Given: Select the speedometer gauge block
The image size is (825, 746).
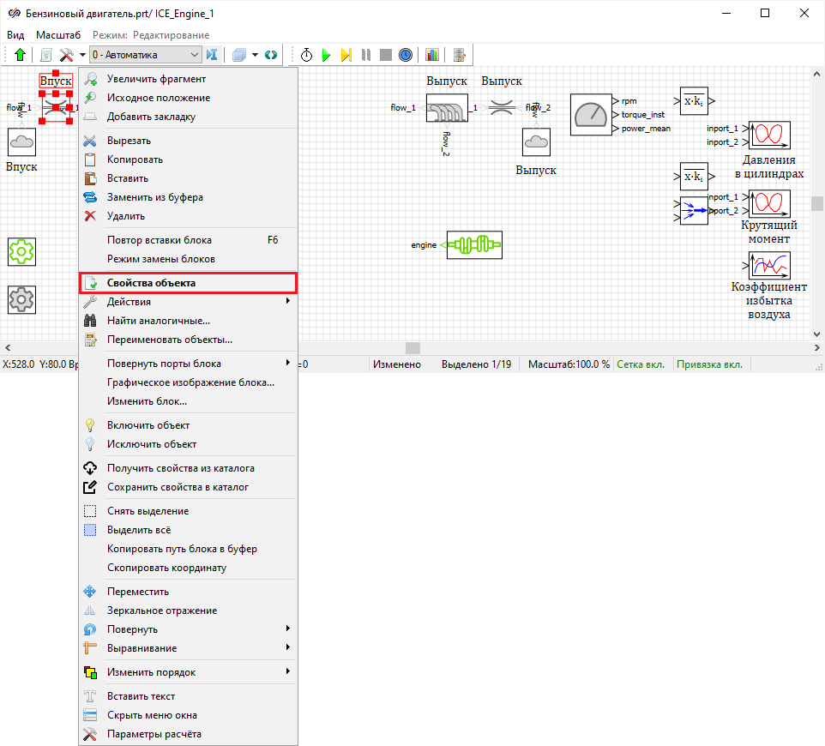Looking at the screenshot, I should tap(590, 114).
